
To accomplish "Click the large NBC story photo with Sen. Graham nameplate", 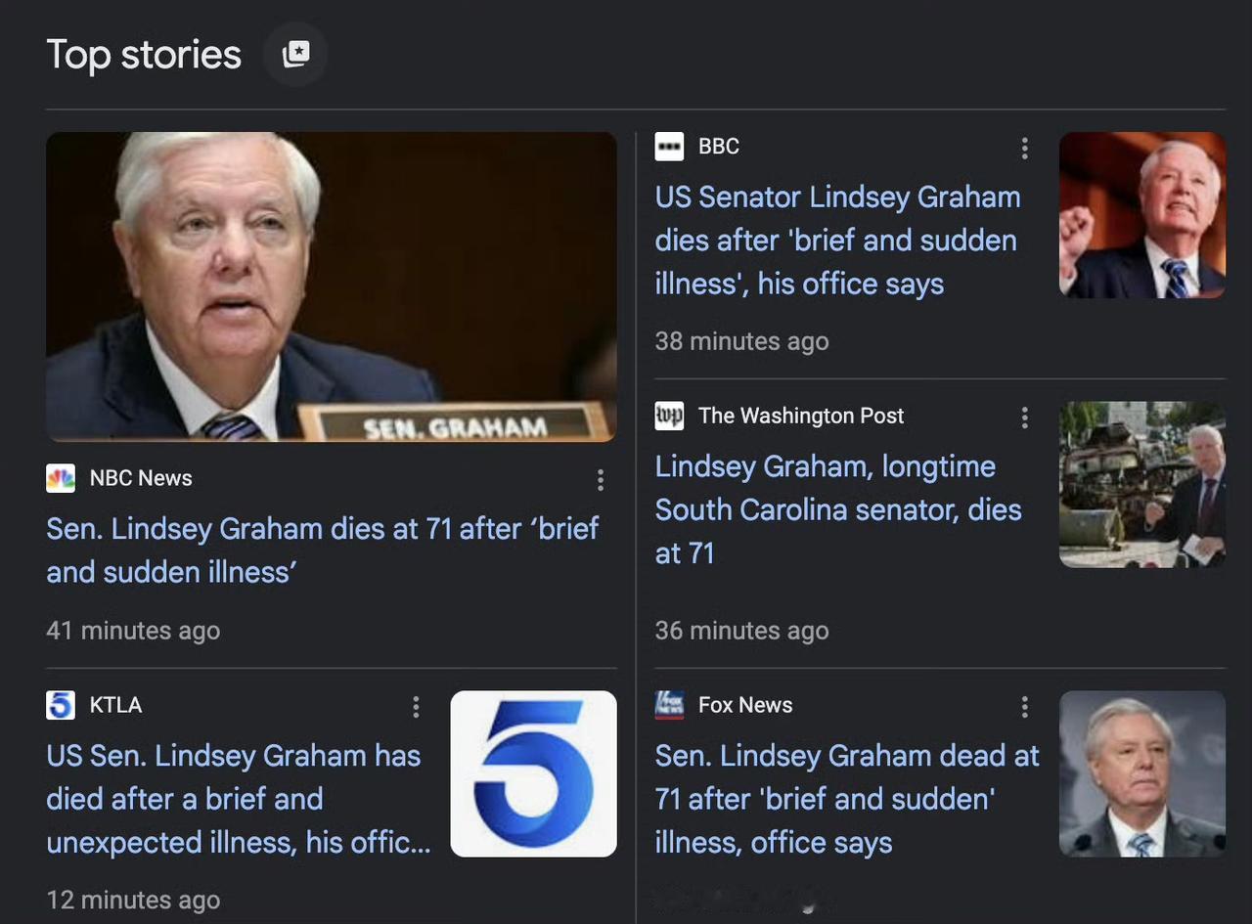I will coord(332,286).
